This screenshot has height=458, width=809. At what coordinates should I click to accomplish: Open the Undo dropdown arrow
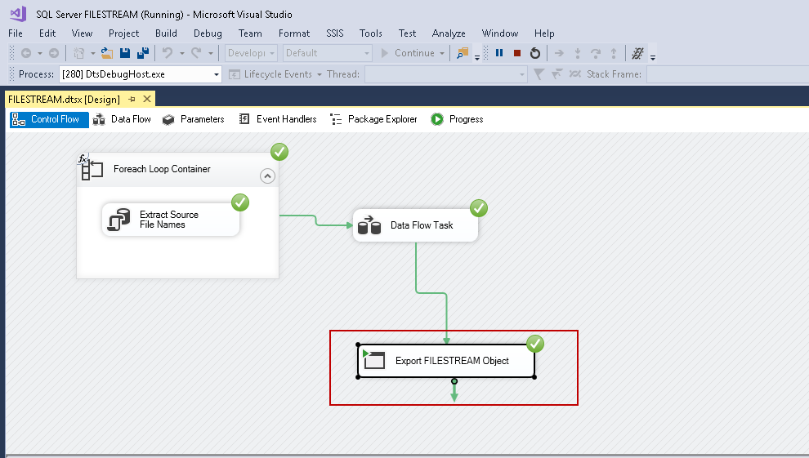coord(181,53)
